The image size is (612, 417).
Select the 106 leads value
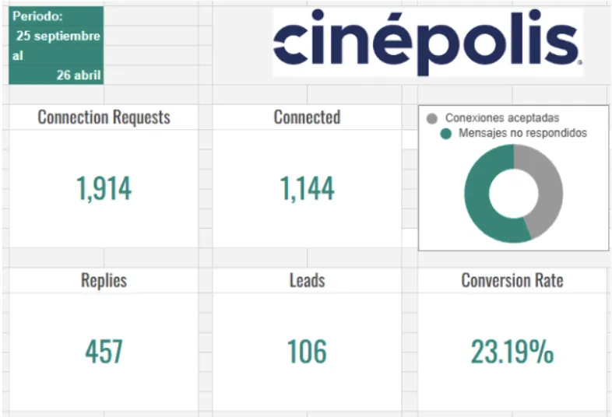[x=307, y=352]
